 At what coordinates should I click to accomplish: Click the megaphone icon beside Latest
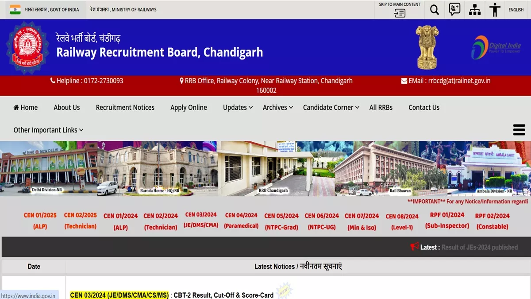414,246
